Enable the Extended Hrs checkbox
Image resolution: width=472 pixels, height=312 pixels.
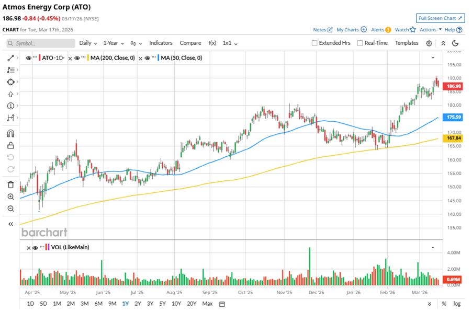[x=314, y=43]
